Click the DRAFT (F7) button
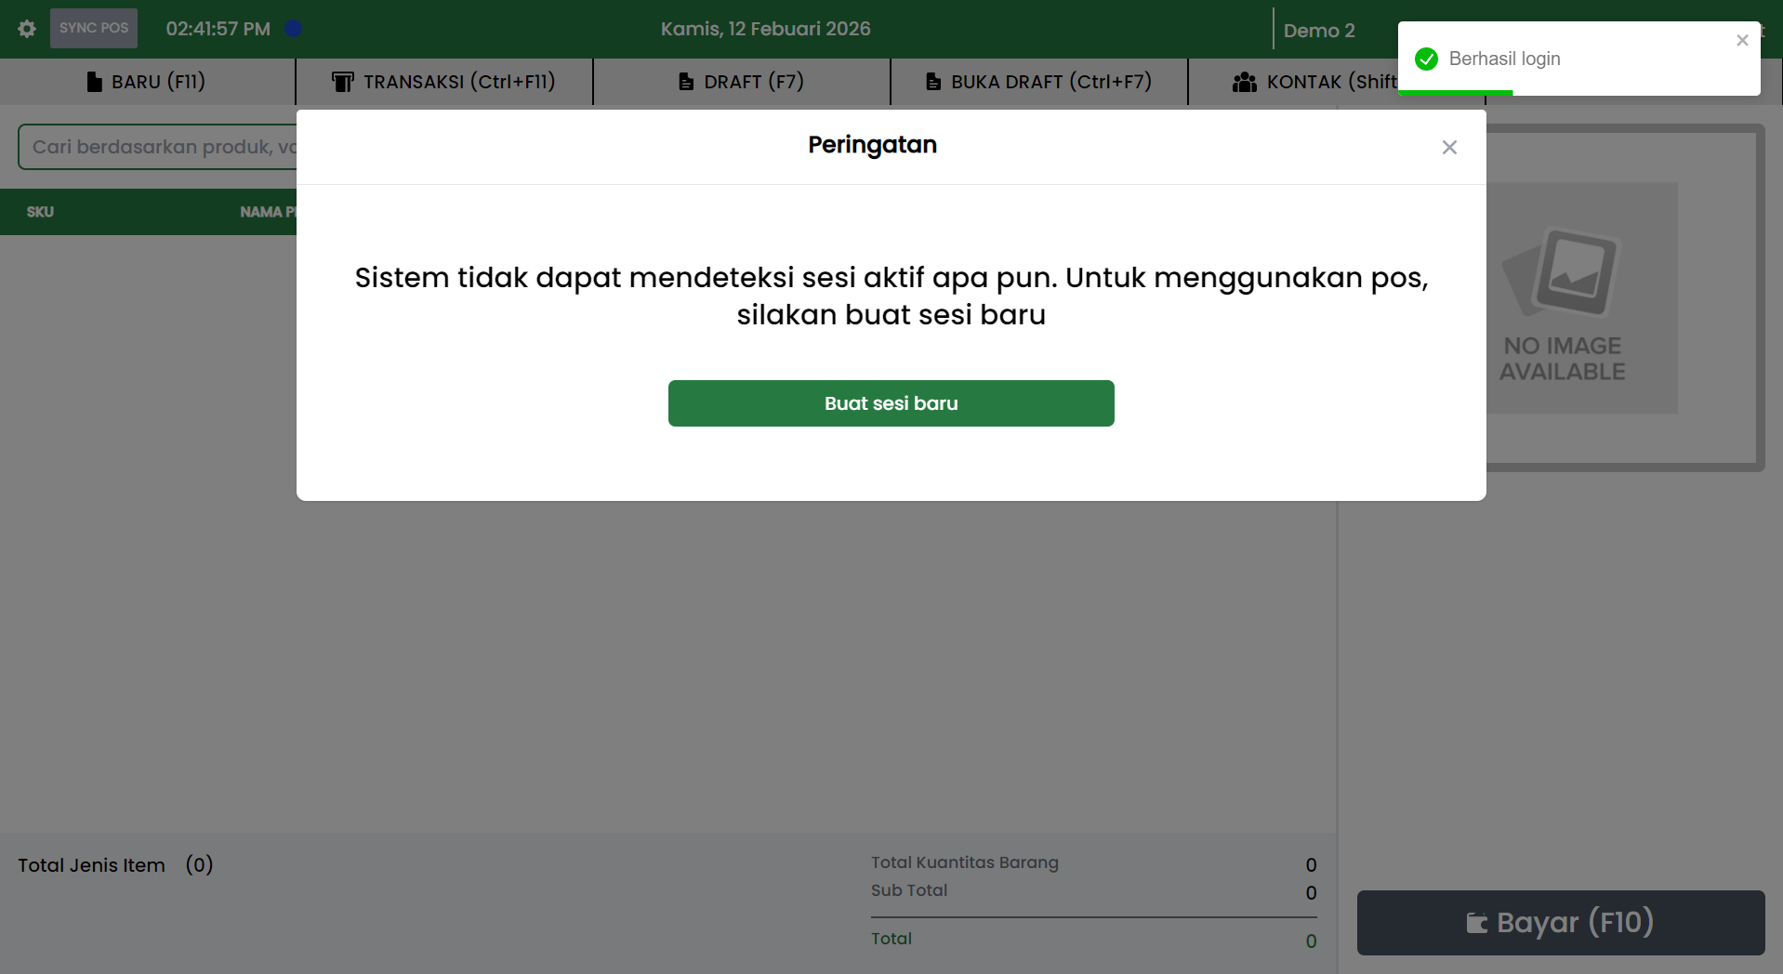Viewport: 1783px width, 974px height. 741,82
